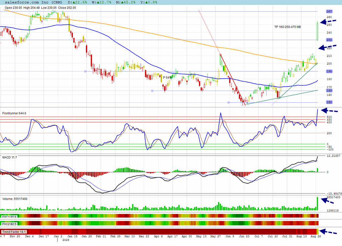Click the tall green Aug 26 candlestick
Image resolution: width=342 pixels, height=246 pixels.
pyautogui.click(x=317, y=31)
